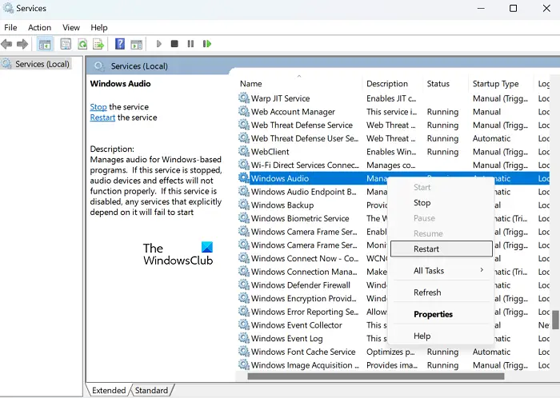This screenshot has width=560, height=398.
Task: Sort by the Description column header
Action: [392, 84]
